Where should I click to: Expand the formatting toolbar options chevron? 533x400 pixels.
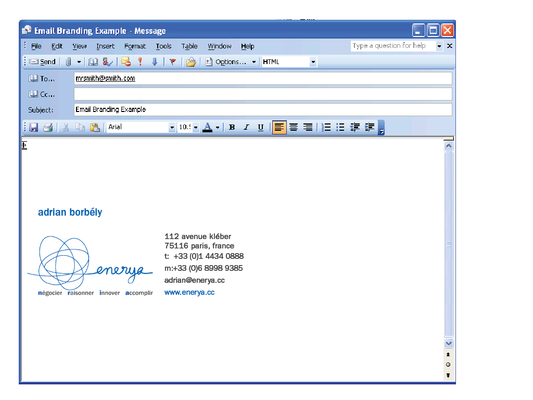[382, 128]
